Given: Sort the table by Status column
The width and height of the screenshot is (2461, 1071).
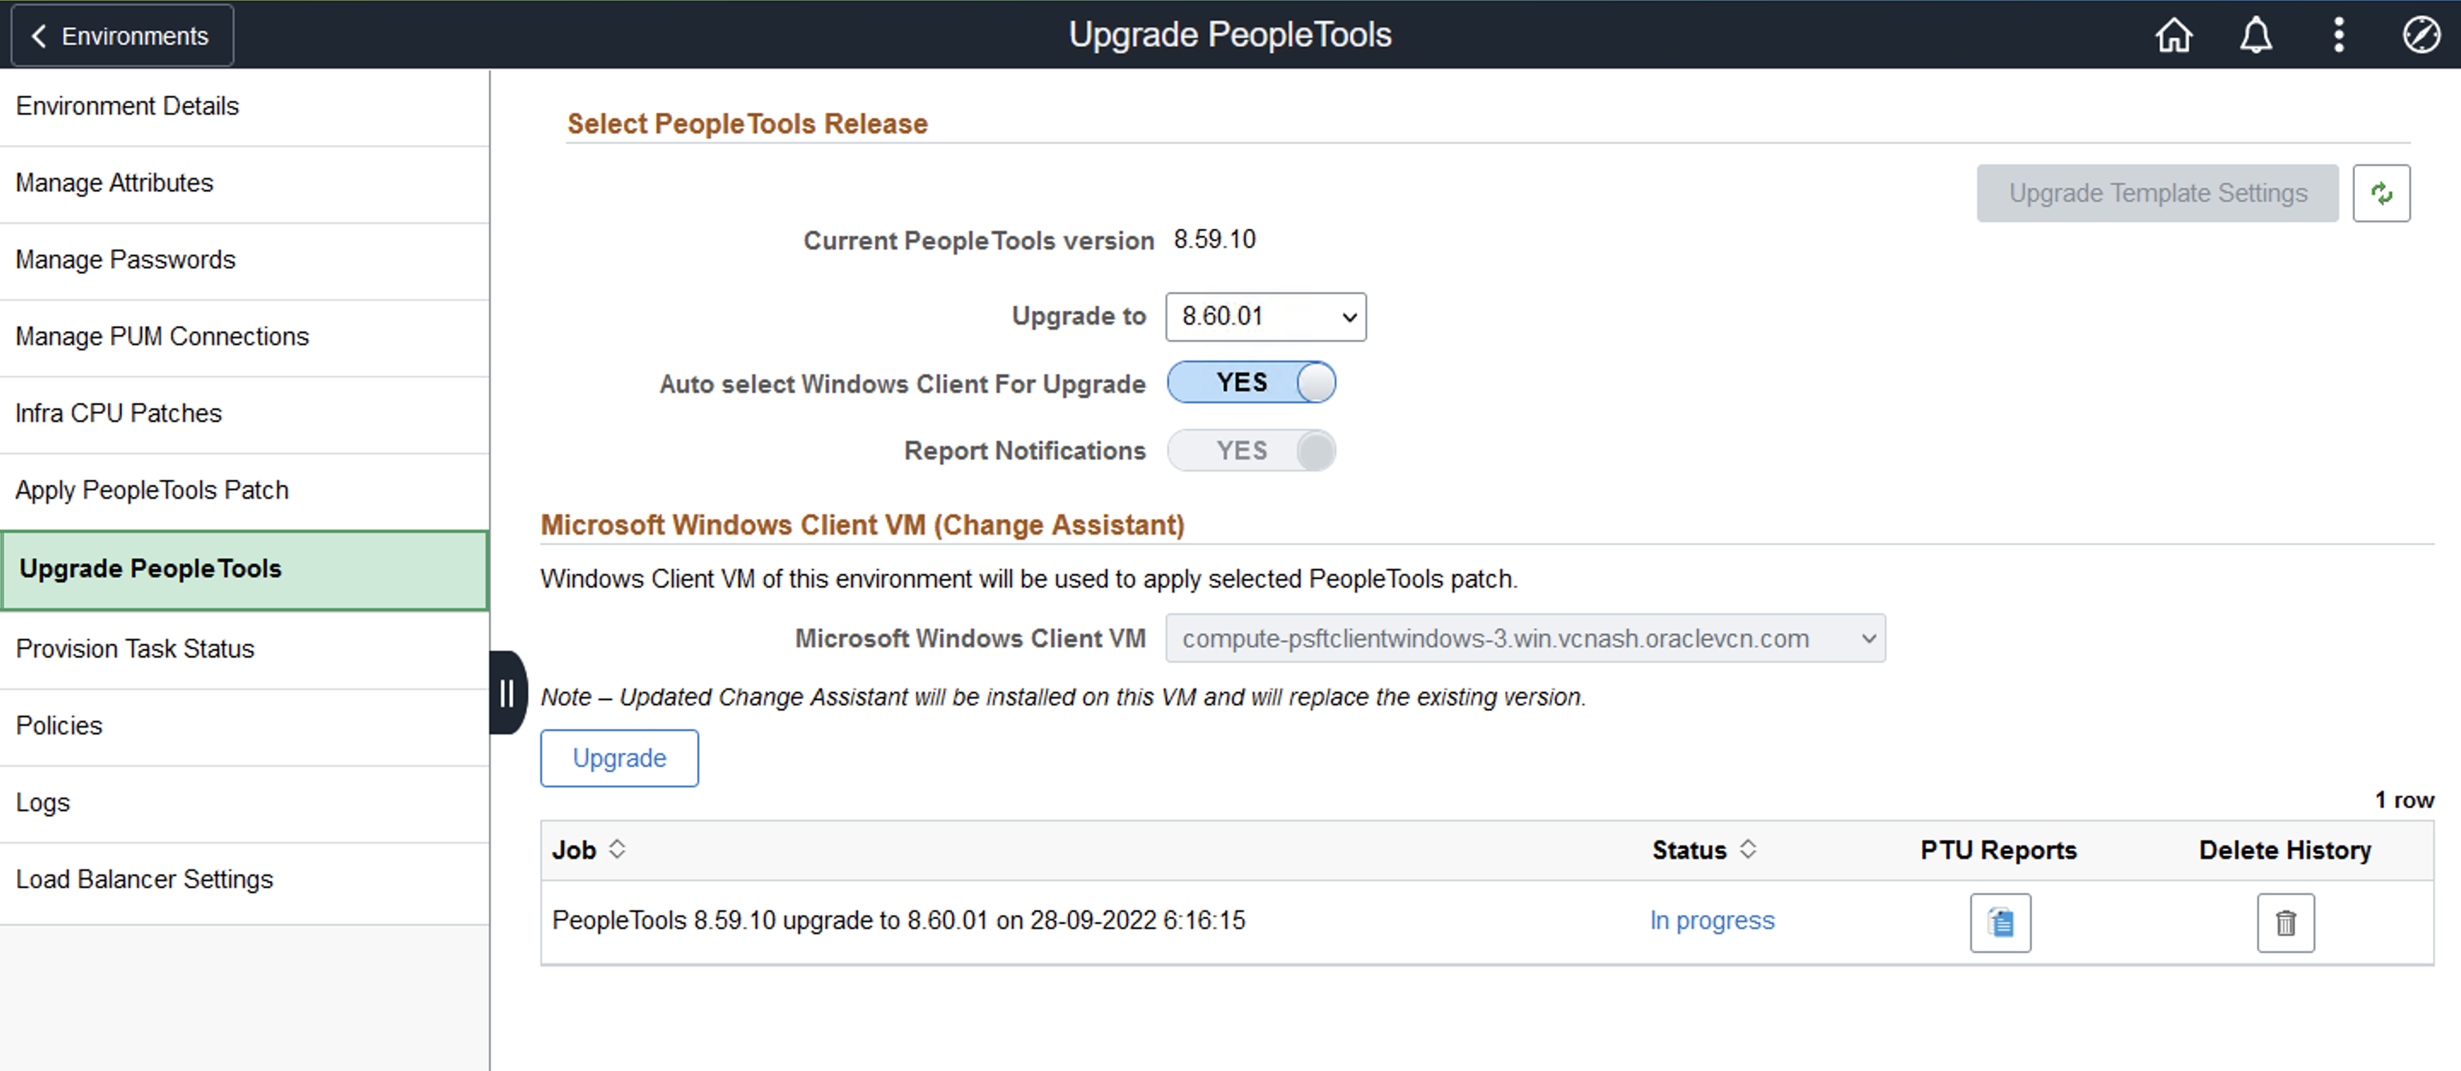Looking at the screenshot, I should [x=1747, y=850].
